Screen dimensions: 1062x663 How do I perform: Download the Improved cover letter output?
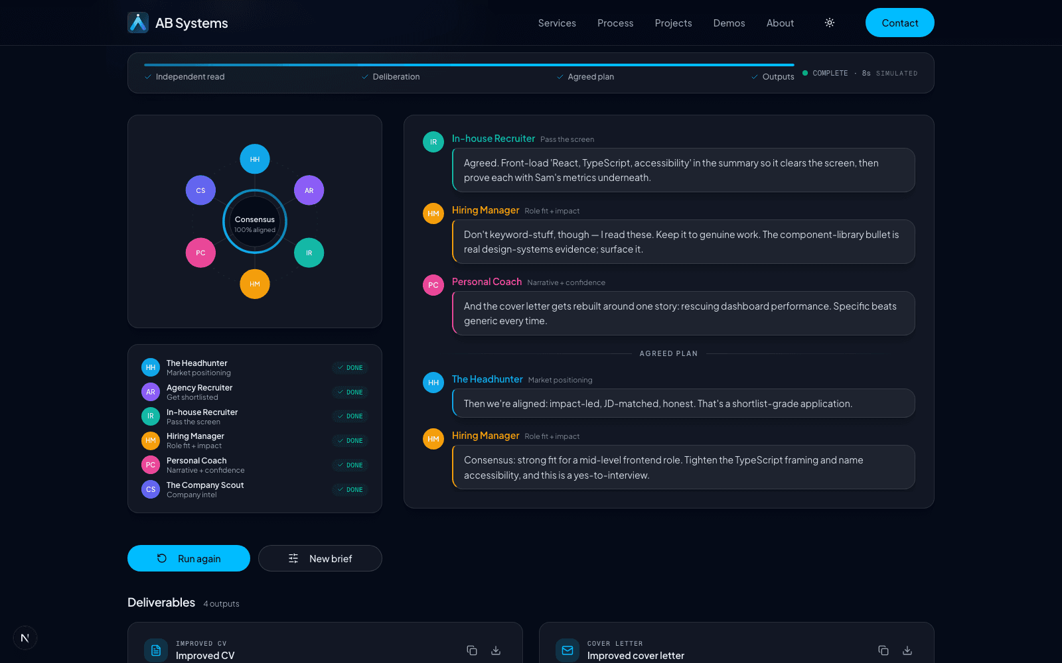(907, 650)
